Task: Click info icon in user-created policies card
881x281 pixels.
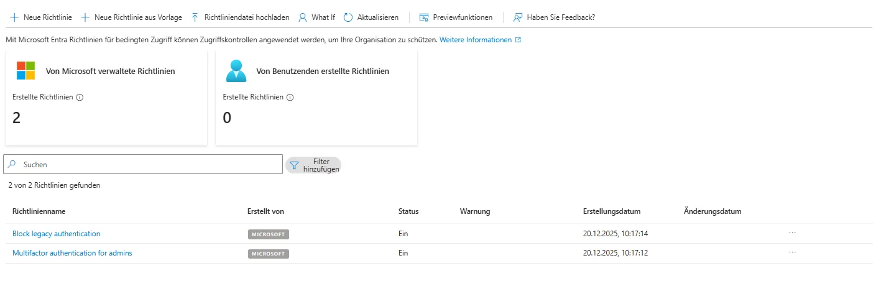Action: (x=290, y=98)
